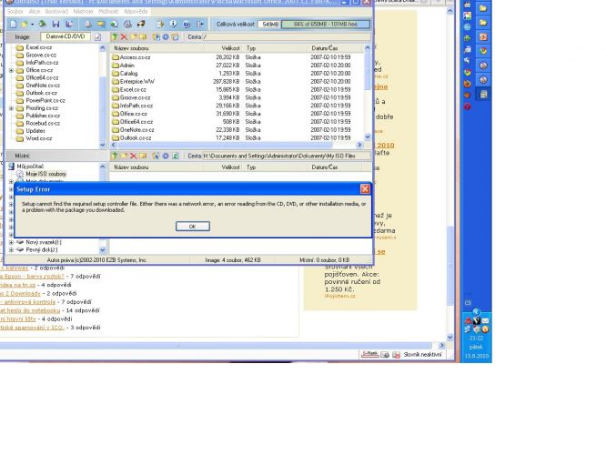
Task: Click the Exit toolbar icon
Action: pos(200,24)
